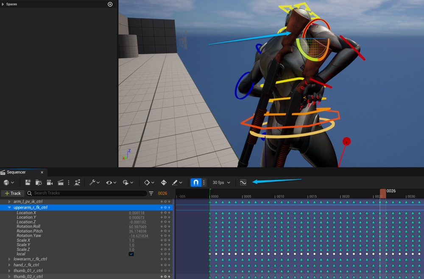Open the 30 fps frame rate dropdown

[221, 182]
